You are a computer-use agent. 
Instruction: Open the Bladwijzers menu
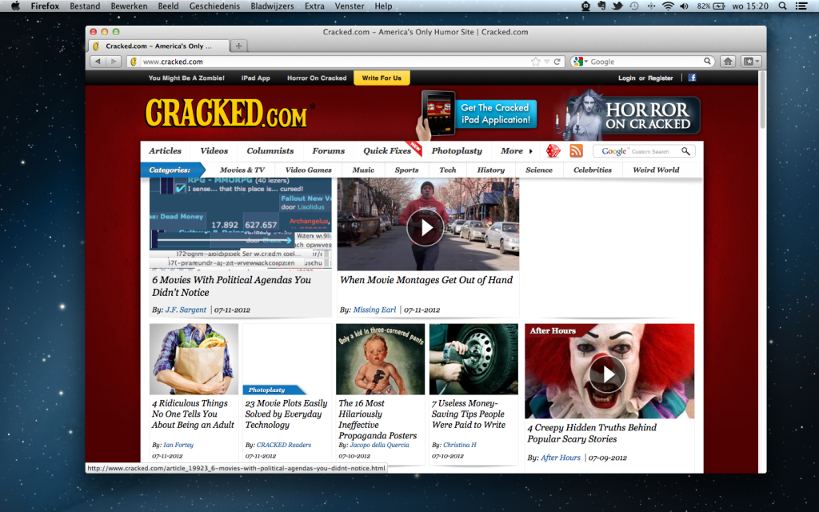click(x=272, y=6)
